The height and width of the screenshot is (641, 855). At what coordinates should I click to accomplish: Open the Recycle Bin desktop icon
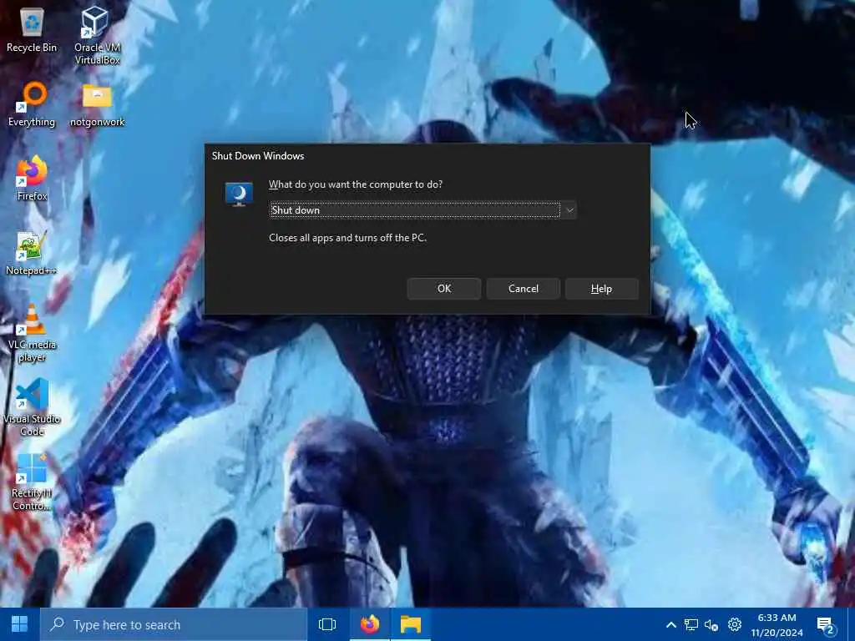pos(32,30)
